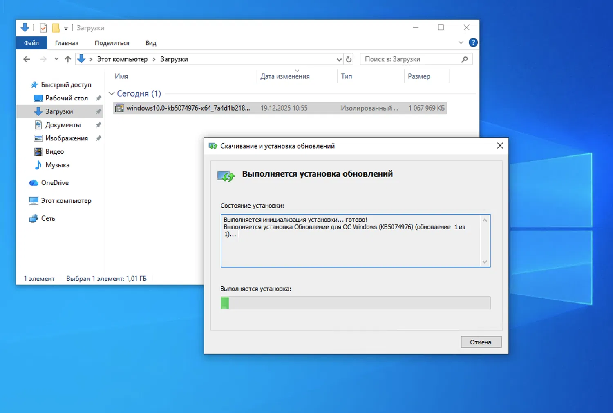
Task: Click the Этот компьютер monitor icon in sidebar
Action: point(34,201)
